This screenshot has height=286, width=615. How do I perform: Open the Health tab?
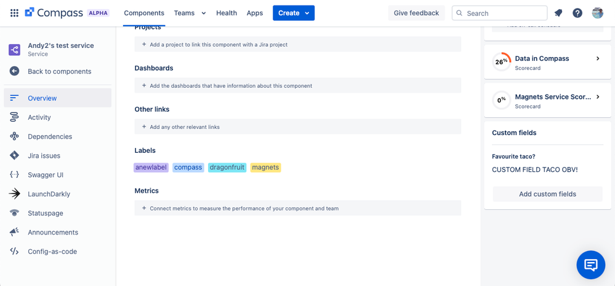tap(227, 13)
